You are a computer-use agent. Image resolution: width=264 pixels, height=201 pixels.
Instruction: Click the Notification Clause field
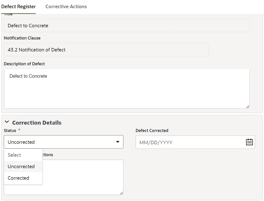106,50
